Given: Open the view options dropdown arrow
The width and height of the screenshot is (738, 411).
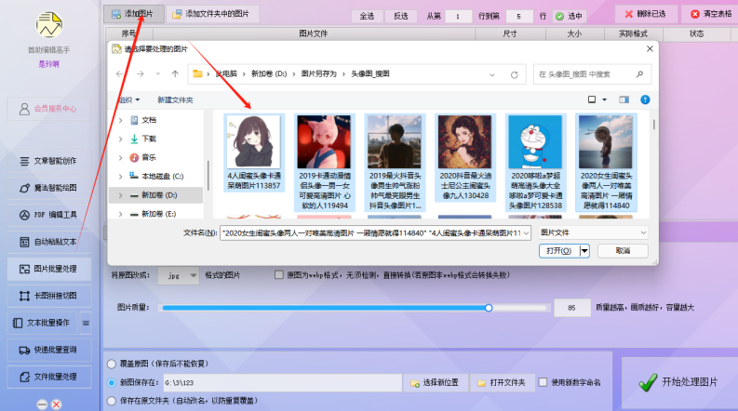Looking at the screenshot, I should [604, 99].
